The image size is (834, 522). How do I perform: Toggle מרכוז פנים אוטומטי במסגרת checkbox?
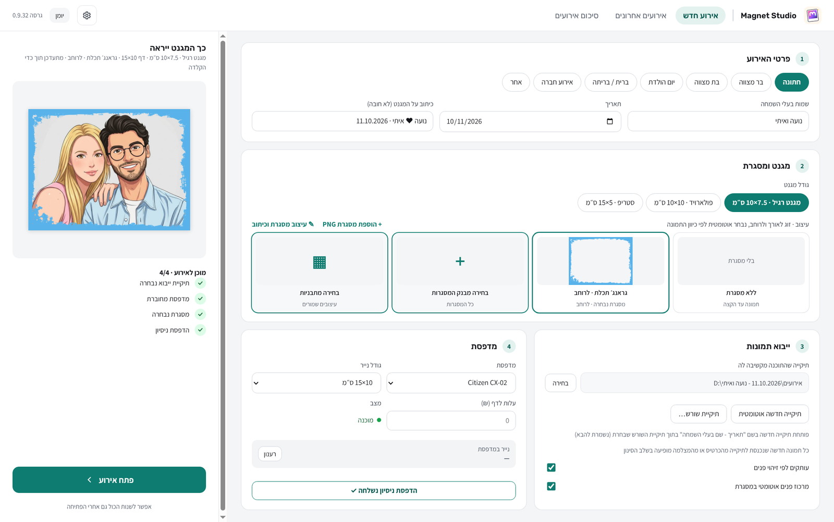[551, 487]
